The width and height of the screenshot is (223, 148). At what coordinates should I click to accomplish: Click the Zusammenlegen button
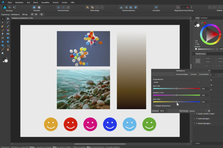tap(182, 74)
